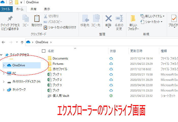Image resolution: width=178 pixels, height=122 pixels.
Task: Click cloud status icon for 添付ファイル
Action: (111, 69)
